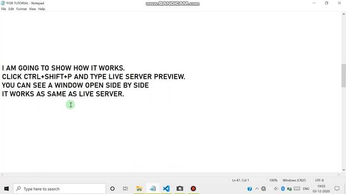The width and height of the screenshot is (346, 194).
Task: Open the Action Center notifications icon
Action: tap(337, 189)
